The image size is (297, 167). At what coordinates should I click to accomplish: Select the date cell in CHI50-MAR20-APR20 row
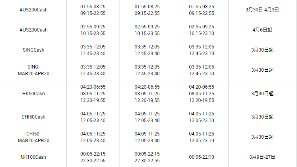click(x=262, y=137)
